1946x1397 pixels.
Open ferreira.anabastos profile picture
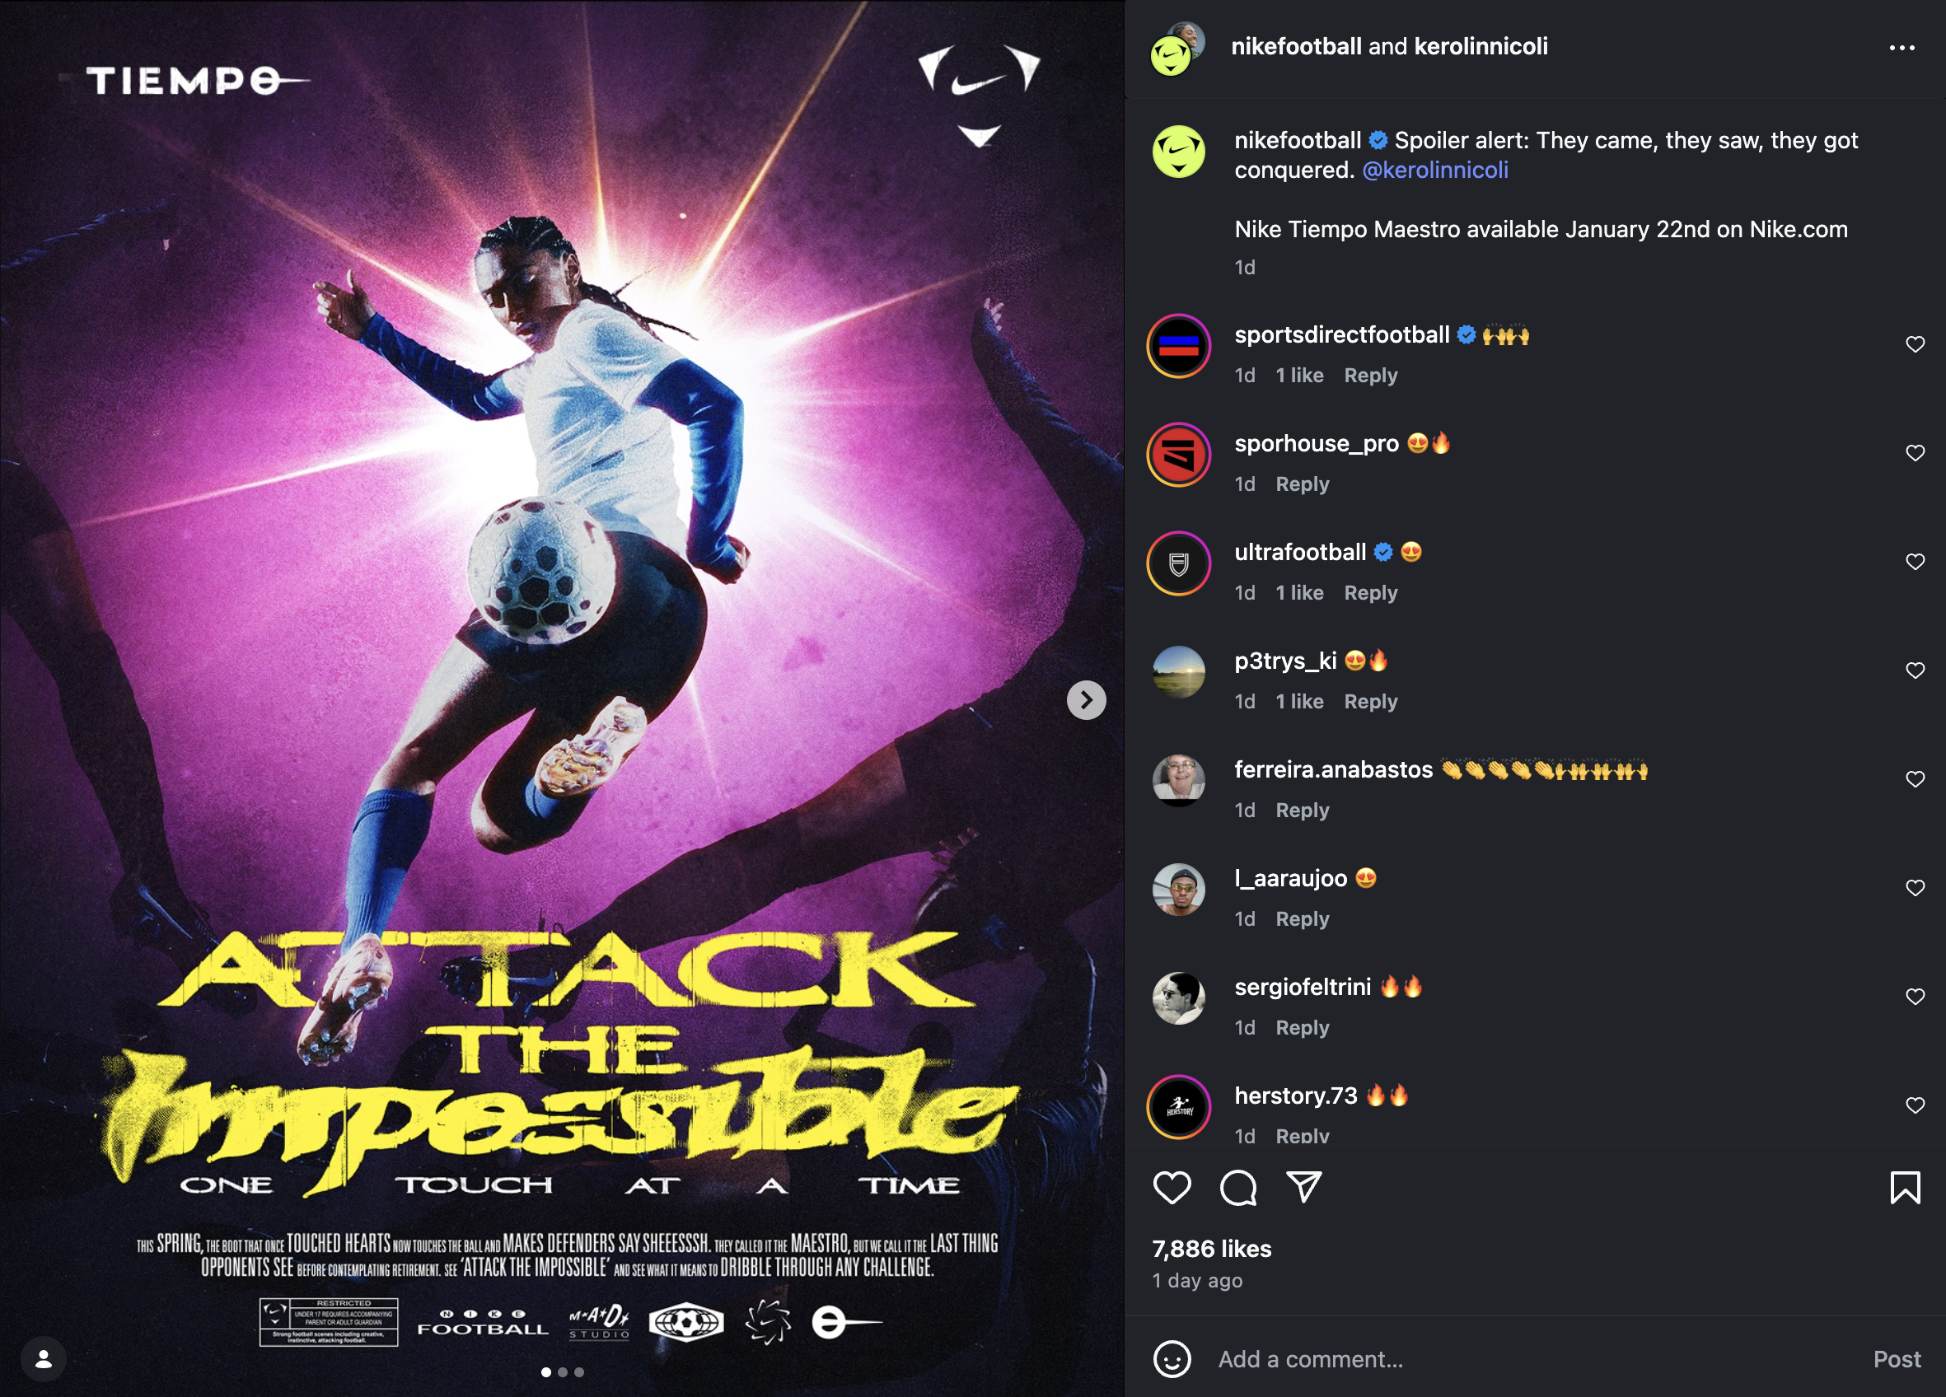tap(1178, 780)
